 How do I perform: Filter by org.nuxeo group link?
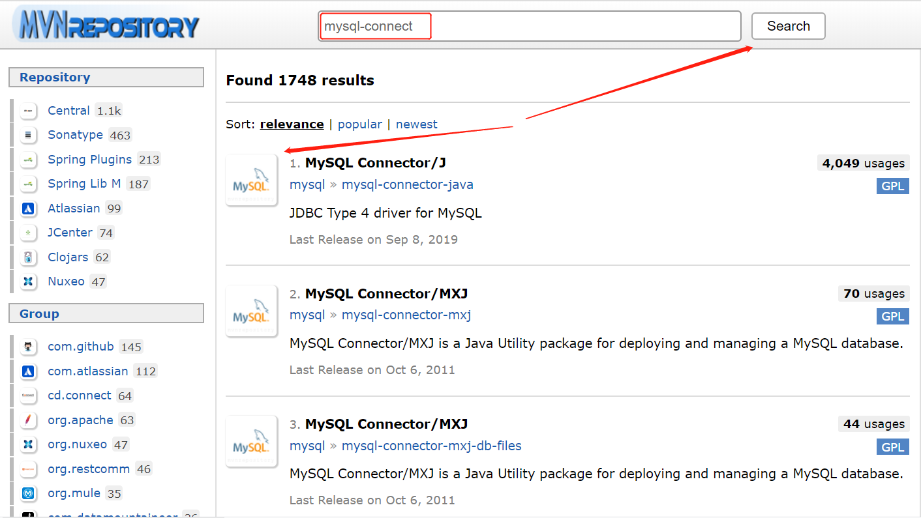77,444
